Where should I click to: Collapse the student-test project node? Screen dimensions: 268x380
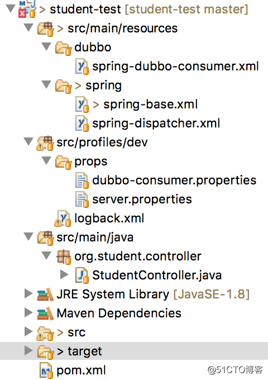coord(11,9)
